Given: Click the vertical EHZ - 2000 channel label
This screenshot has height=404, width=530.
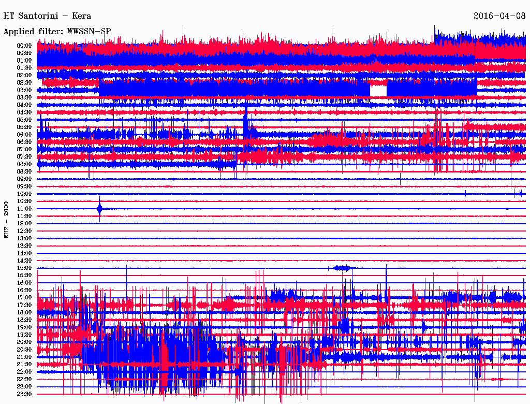Looking at the screenshot, I should click(x=7, y=220).
